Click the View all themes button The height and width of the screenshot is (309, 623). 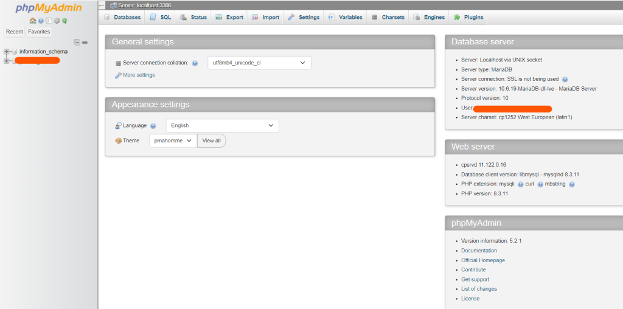tap(211, 141)
